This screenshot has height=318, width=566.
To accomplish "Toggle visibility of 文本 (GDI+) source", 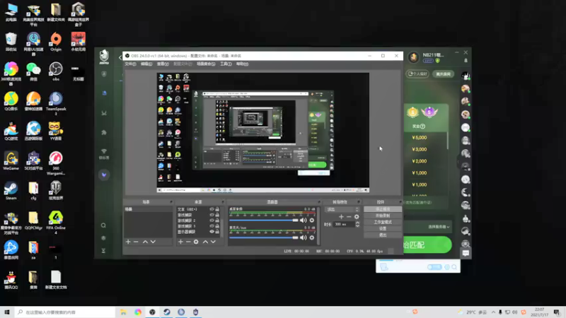I will tap(212, 209).
